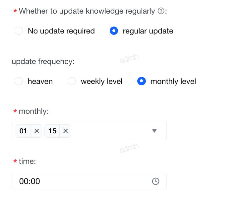
Task: Focus the 00:00 time input field
Action: (x=89, y=181)
